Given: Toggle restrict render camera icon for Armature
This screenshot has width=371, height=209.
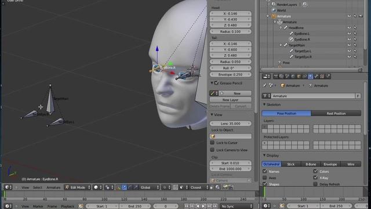Looking at the screenshot, I should pos(361,16).
